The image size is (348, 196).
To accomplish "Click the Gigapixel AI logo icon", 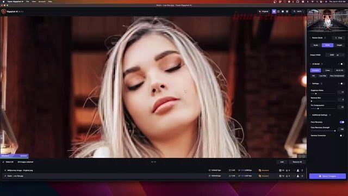I will click(3, 11).
